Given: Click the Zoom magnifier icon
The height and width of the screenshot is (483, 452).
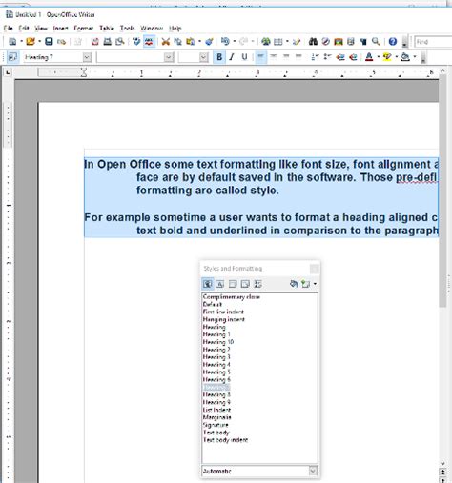Looking at the screenshot, I should click(376, 41).
